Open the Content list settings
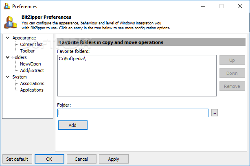The height and width of the screenshot is (166, 250). point(31,44)
